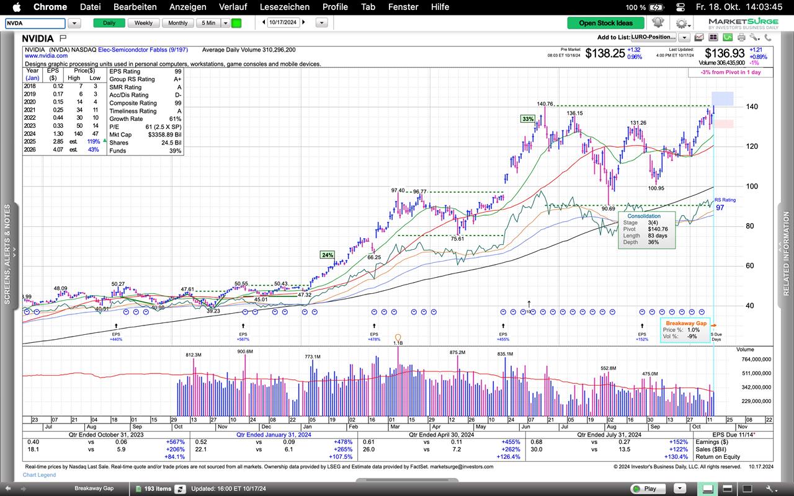
Task: Click the settings gear icon
Action: pos(681,24)
